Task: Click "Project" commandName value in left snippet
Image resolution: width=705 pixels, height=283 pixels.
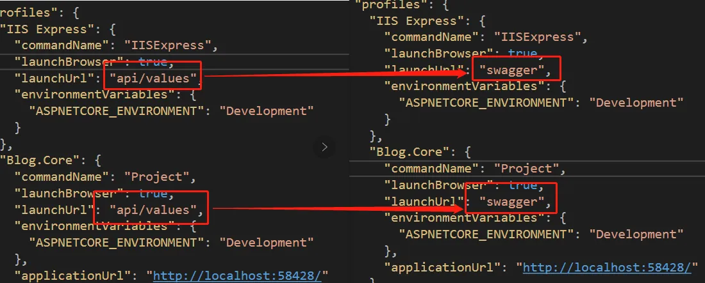Action: click(157, 177)
